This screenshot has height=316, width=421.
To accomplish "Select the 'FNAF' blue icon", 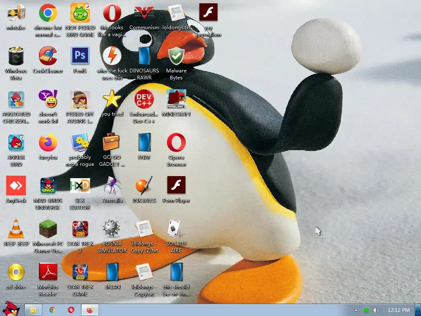I will 144,142.
